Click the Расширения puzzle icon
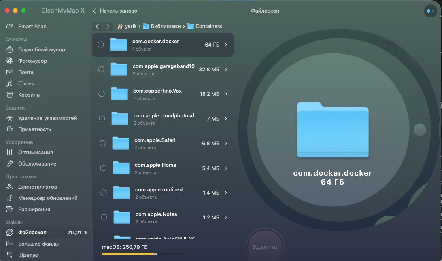 10,210
